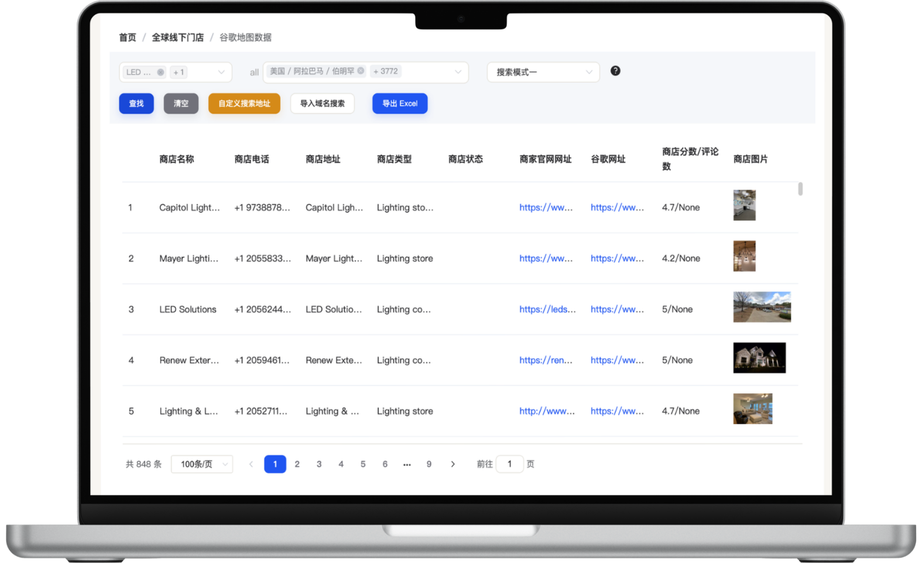Go to the previous results page arrow
Viewport: 922px width, 563px height.
point(251,464)
